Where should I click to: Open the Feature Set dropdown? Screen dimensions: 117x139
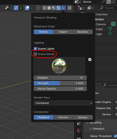tap(115, 108)
